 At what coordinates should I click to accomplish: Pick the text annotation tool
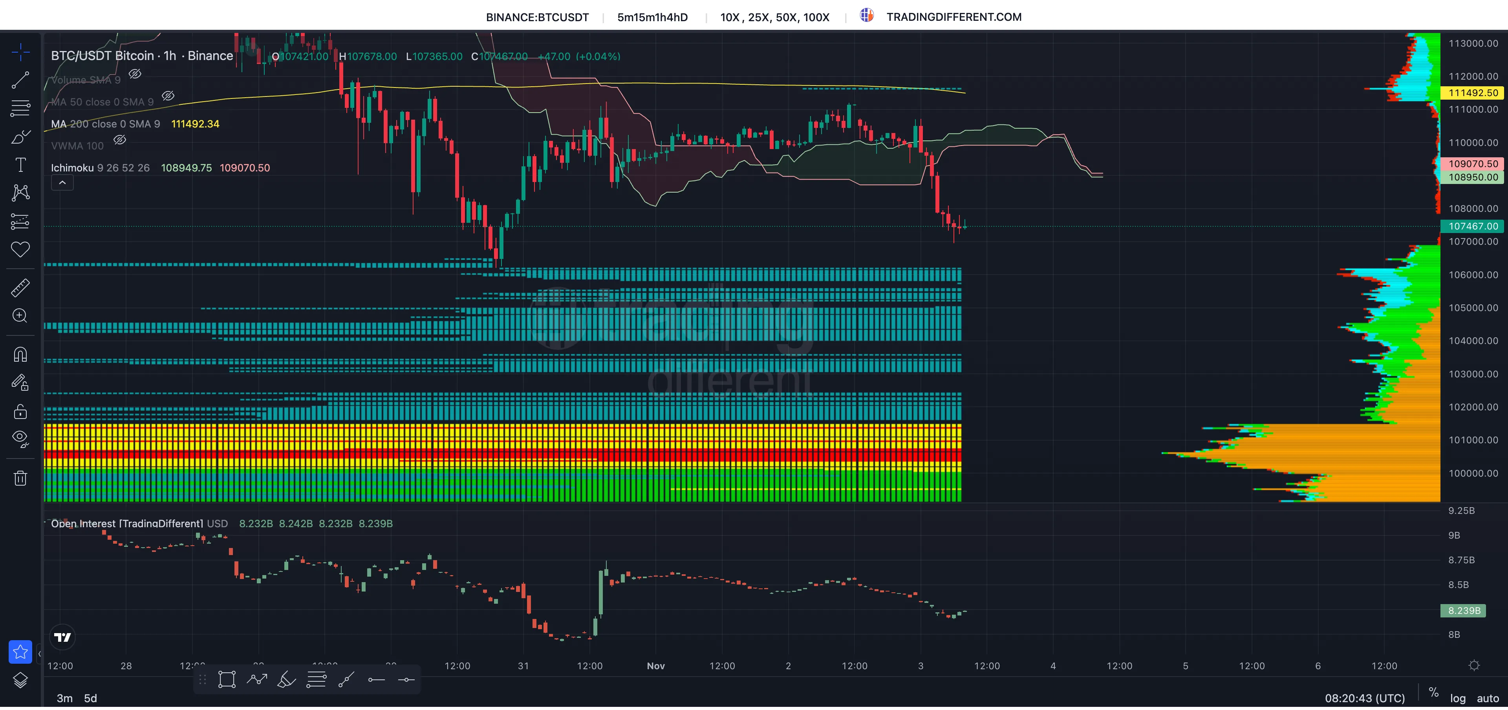pyautogui.click(x=20, y=165)
